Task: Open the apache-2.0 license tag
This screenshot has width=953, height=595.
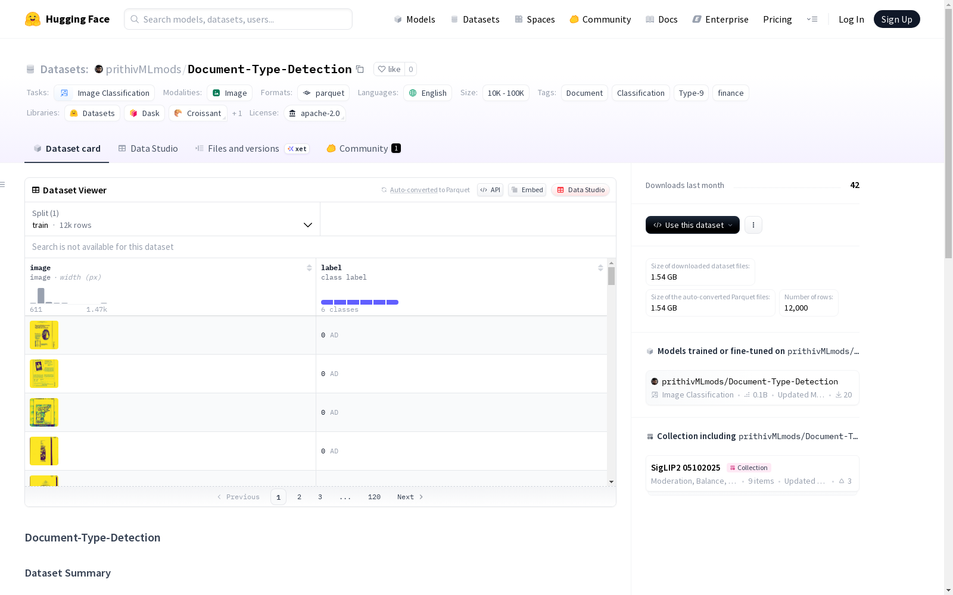Action: coord(314,113)
